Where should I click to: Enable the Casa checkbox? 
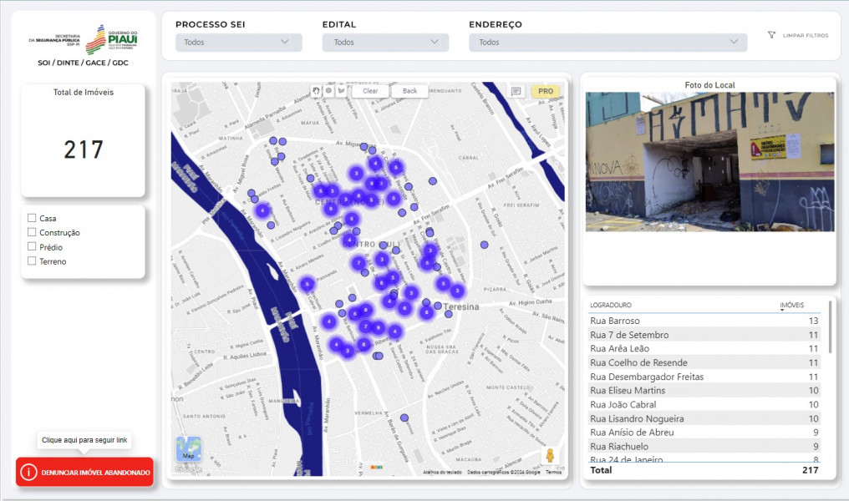tap(32, 218)
